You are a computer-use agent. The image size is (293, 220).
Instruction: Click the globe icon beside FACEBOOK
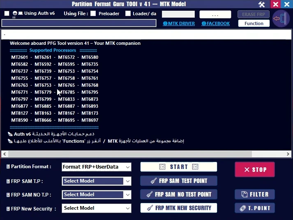[204, 23]
